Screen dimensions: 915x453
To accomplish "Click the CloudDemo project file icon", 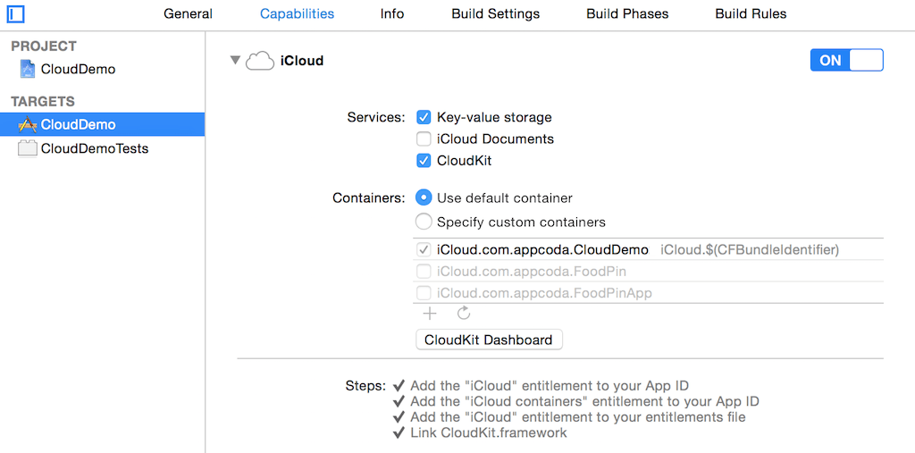I will click(x=28, y=69).
